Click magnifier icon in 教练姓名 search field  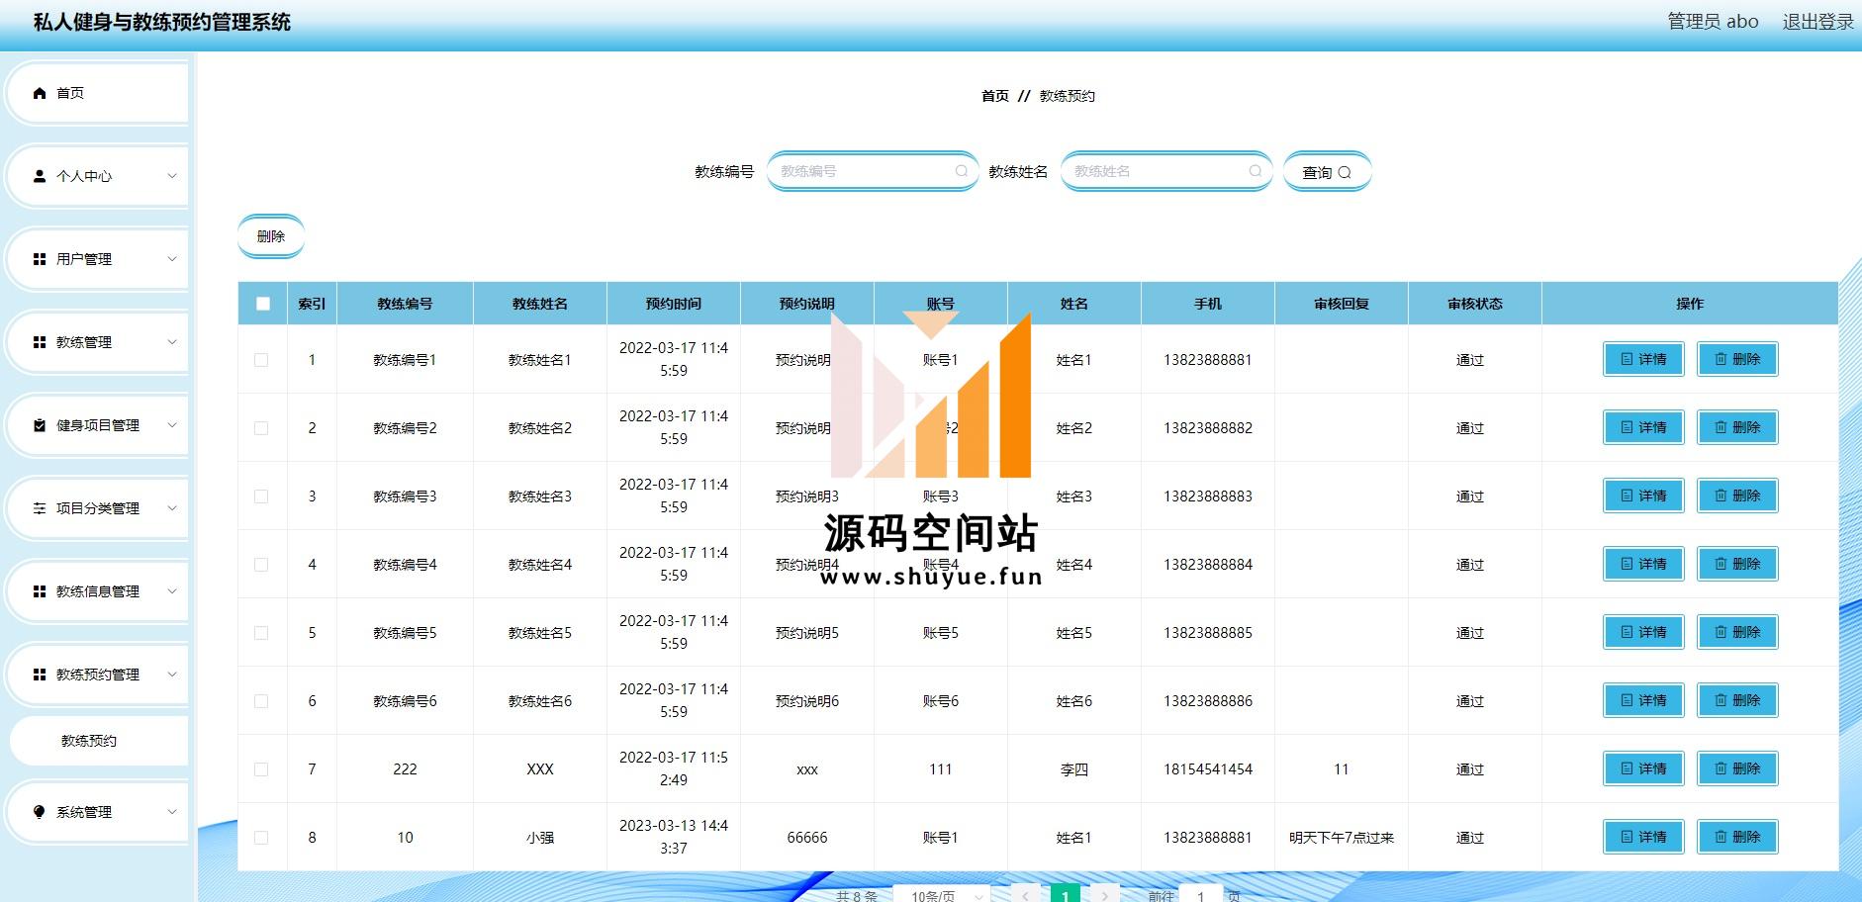point(1255,171)
